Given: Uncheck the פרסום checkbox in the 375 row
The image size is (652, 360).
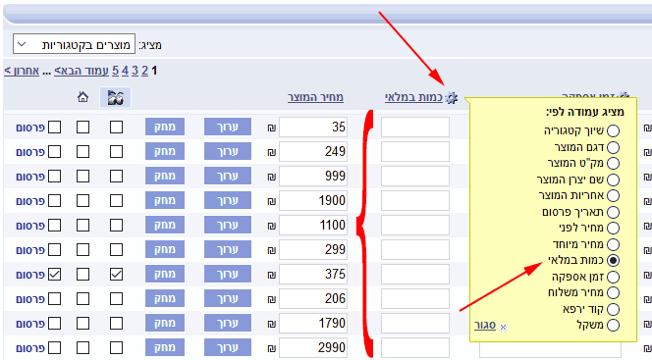Looking at the screenshot, I should tap(54, 274).
